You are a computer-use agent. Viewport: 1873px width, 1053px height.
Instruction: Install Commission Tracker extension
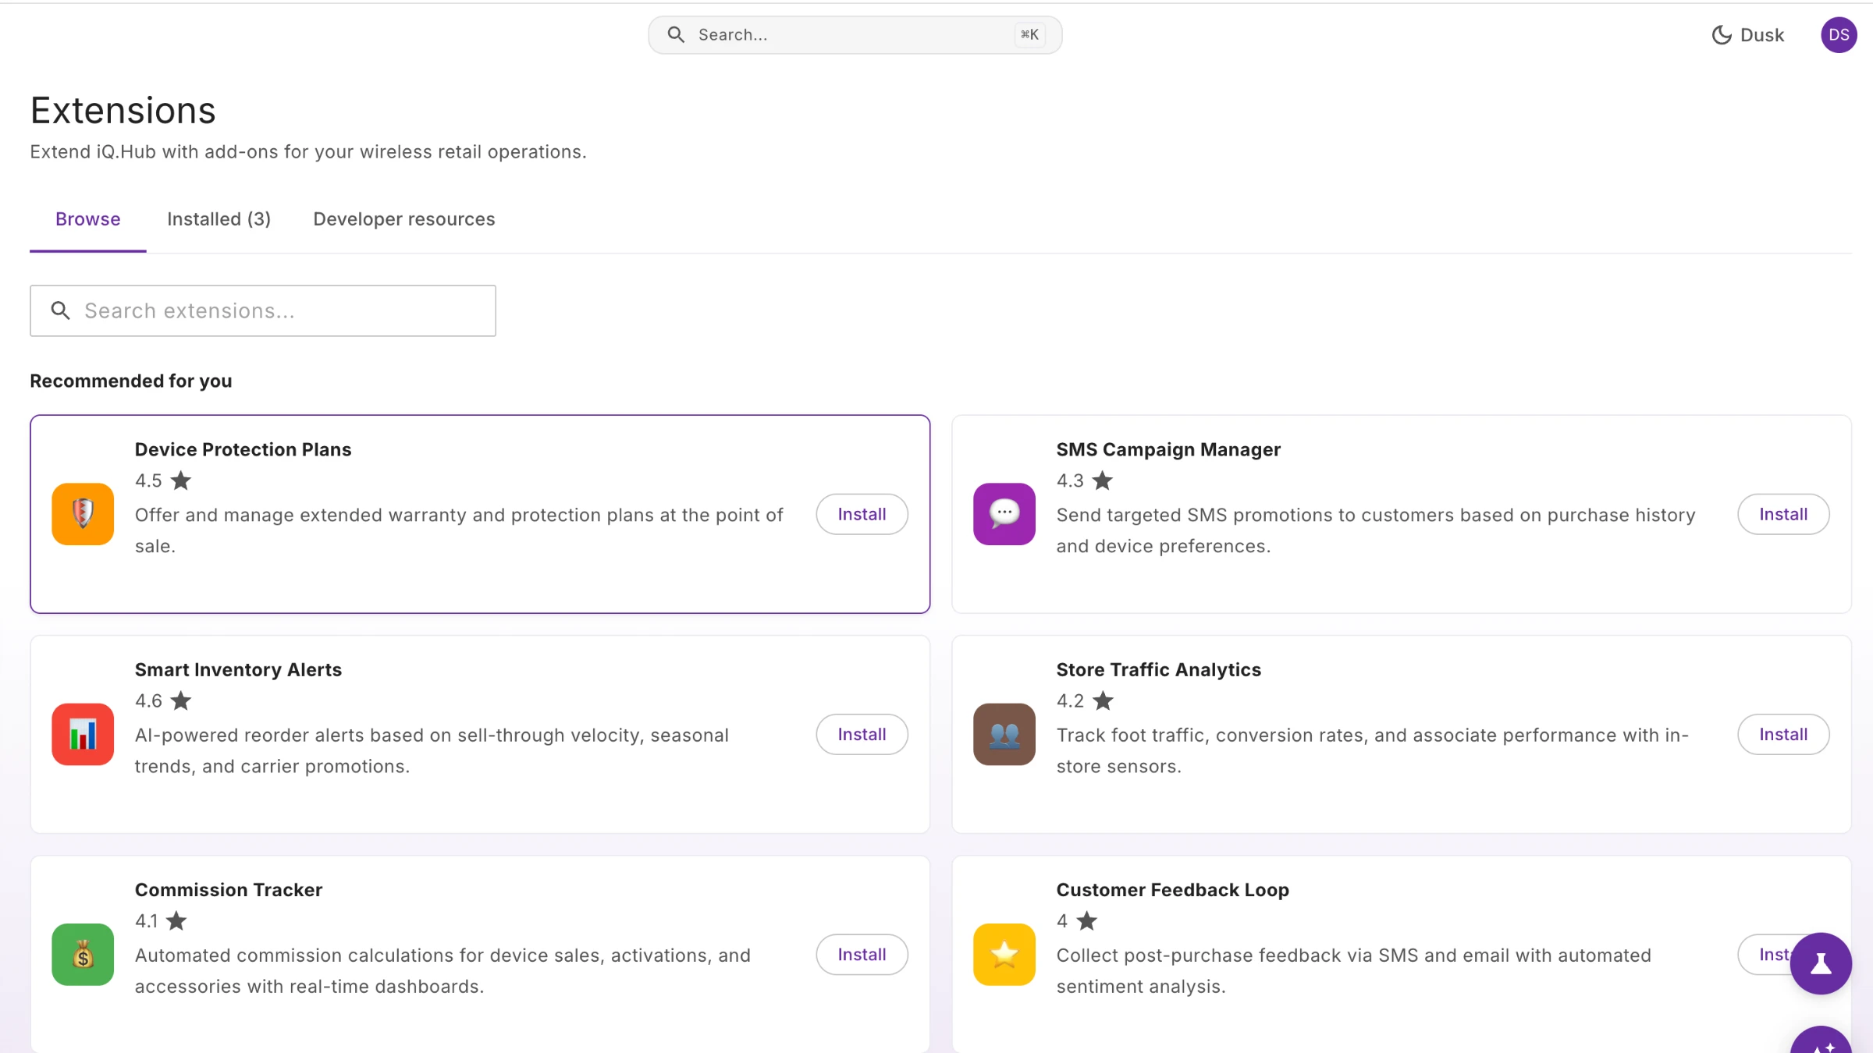point(862,954)
